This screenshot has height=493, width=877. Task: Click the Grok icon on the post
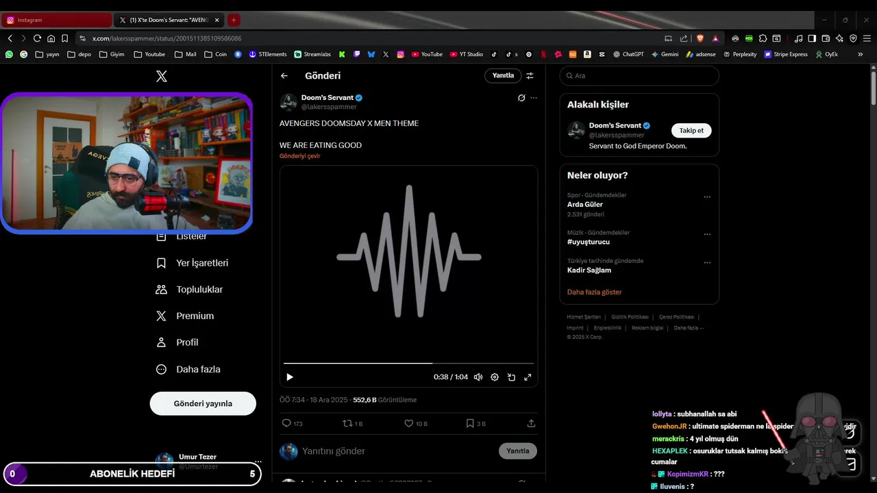click(521, 98)
